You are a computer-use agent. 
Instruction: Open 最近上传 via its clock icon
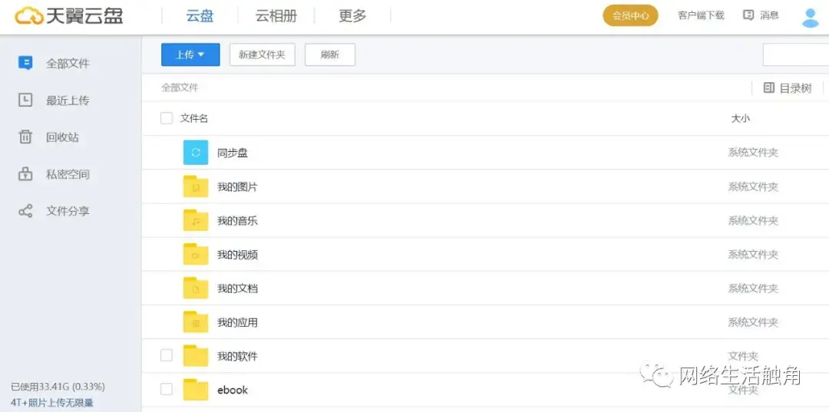[x=25, y=100]
